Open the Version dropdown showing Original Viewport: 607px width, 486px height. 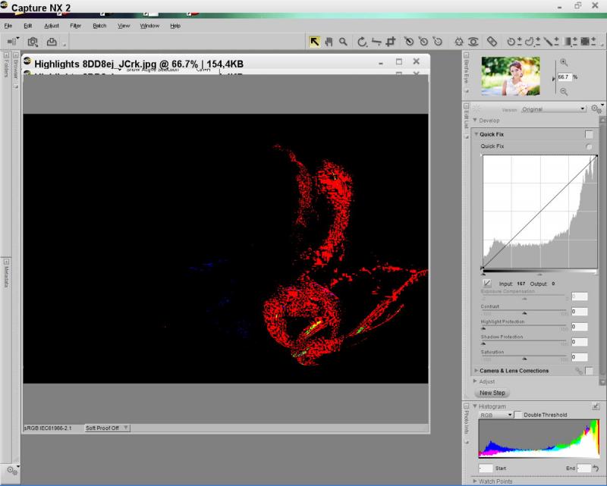pyautogui.click(x=553, y=109)
